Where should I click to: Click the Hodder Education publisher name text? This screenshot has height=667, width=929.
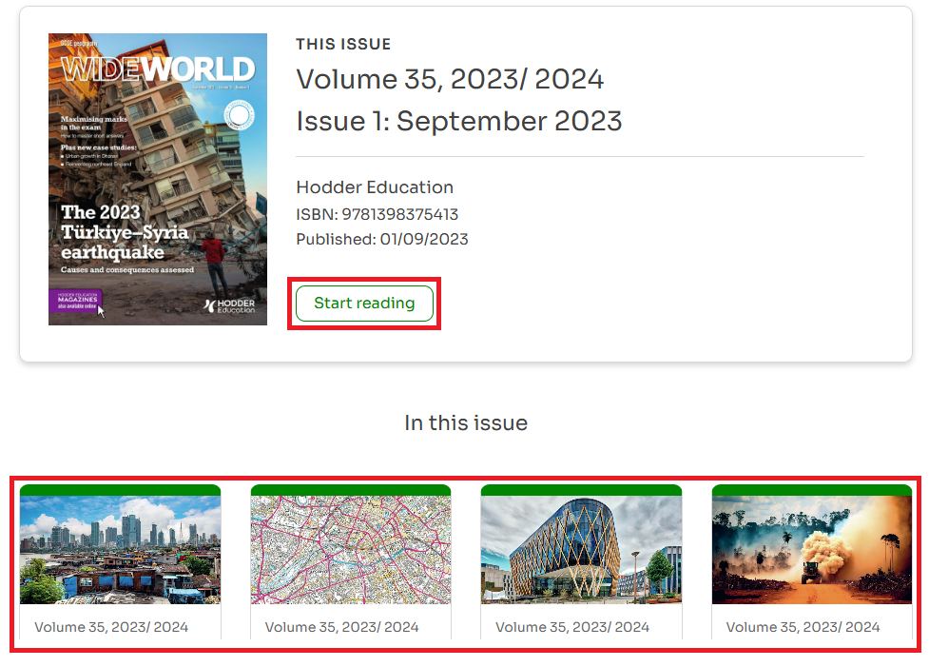tap(375, 187)
